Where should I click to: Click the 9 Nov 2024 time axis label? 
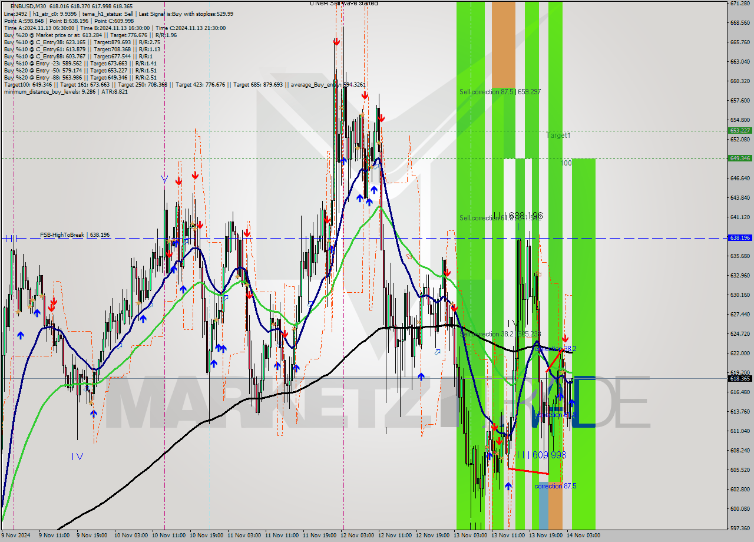point(15,536)
